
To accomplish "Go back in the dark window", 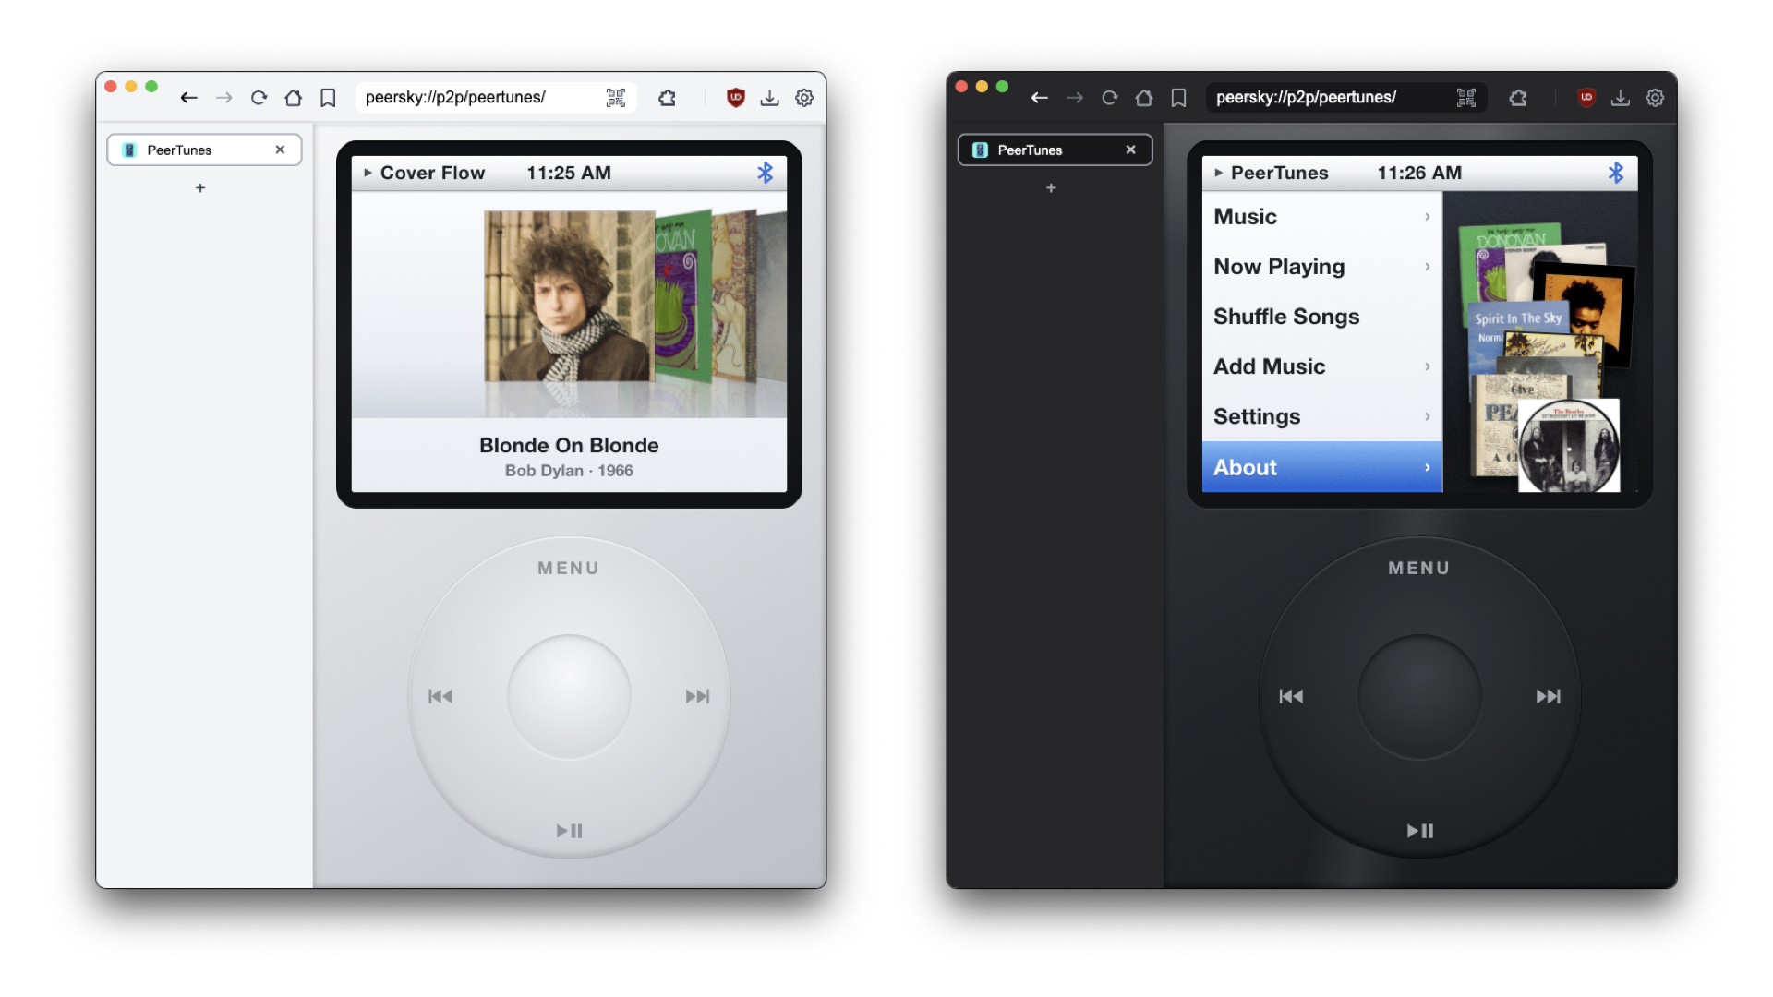I will 1040,98.
